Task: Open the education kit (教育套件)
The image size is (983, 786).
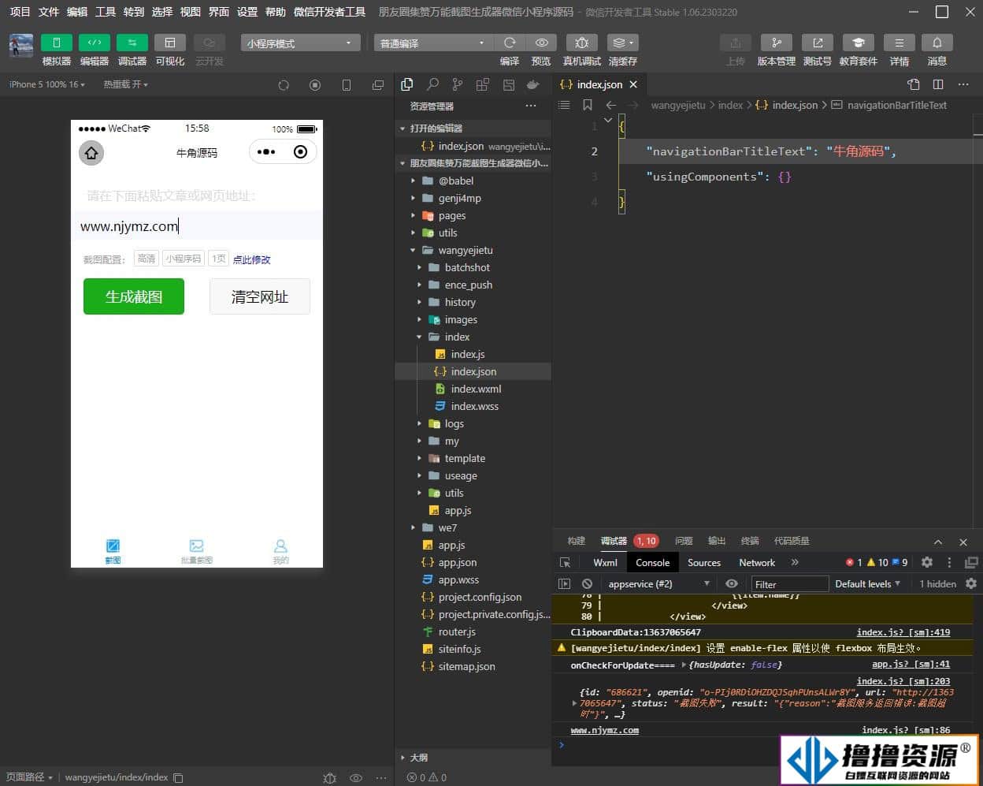Action: [x=859, y=43]
